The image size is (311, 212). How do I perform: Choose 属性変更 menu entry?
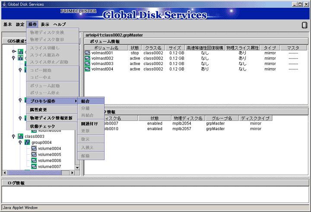(52, 109)
